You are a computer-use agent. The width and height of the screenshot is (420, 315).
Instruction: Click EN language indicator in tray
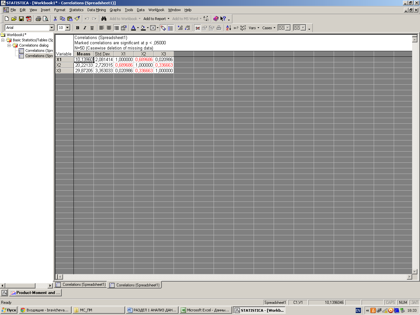358,310
